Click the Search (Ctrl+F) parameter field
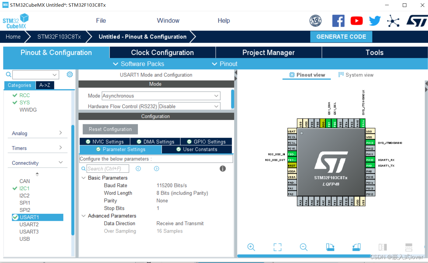Screen dimensions: 428x263 tap(108, 169)
